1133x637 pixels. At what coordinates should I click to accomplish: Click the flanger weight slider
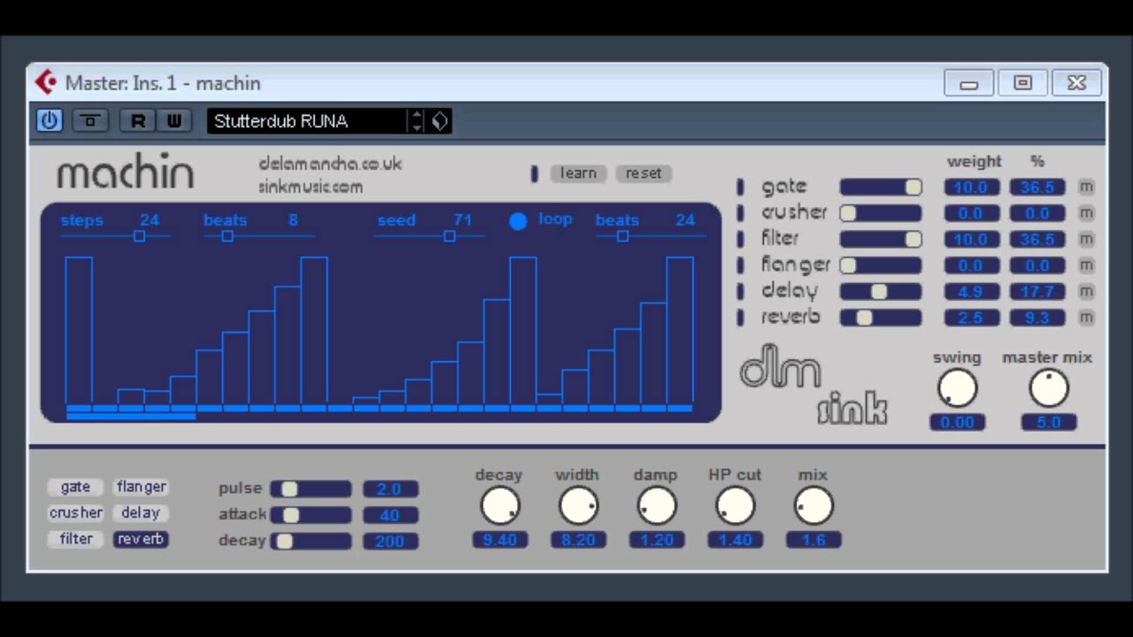pos(881,265)
